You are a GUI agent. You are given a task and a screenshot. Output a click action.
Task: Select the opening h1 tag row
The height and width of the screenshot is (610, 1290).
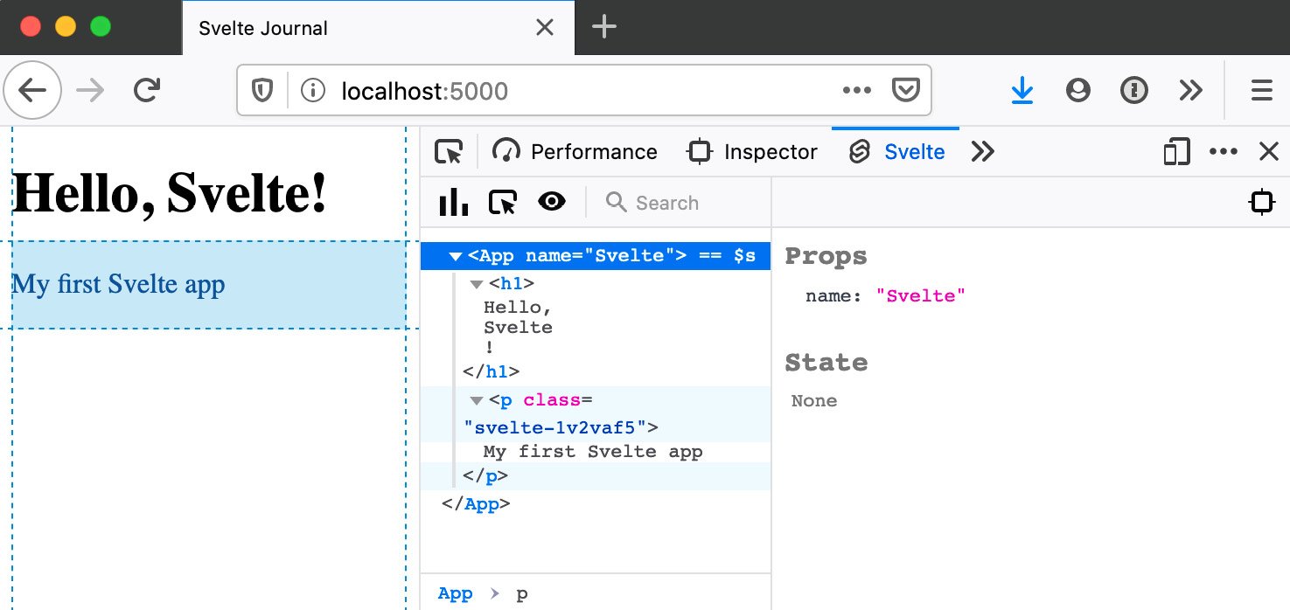click(596, 284)
